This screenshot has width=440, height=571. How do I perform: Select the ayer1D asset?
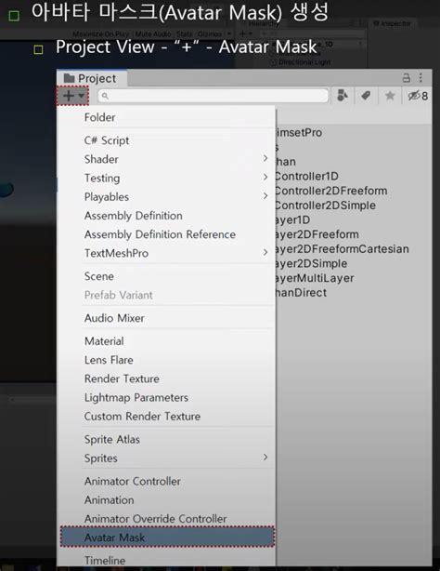(292, 220)
